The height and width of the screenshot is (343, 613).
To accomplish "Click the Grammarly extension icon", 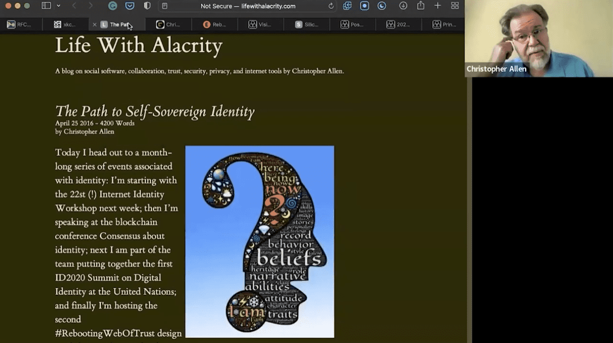I will coord(113,6).
